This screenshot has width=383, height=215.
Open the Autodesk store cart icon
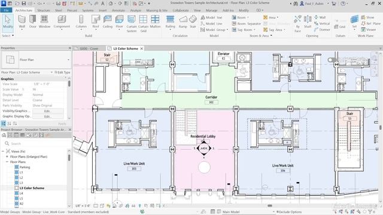[x=334, y=4]
